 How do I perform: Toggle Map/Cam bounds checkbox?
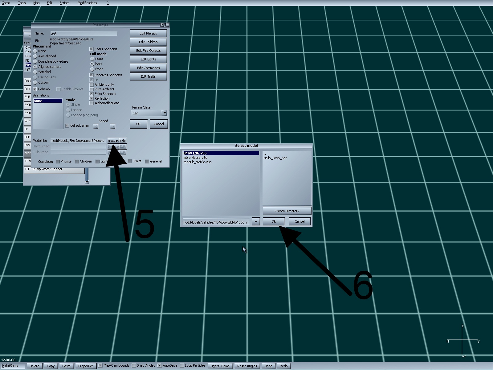[x=100, y=365]
